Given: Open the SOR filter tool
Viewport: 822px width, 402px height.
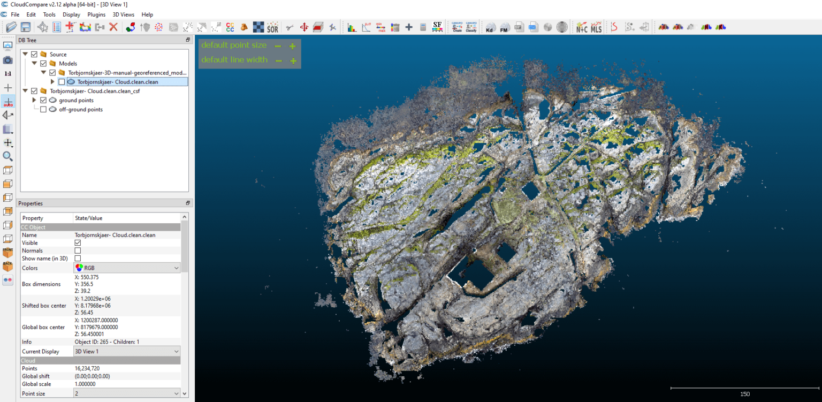Looking at the screenshot, I should tap(272, 27).
